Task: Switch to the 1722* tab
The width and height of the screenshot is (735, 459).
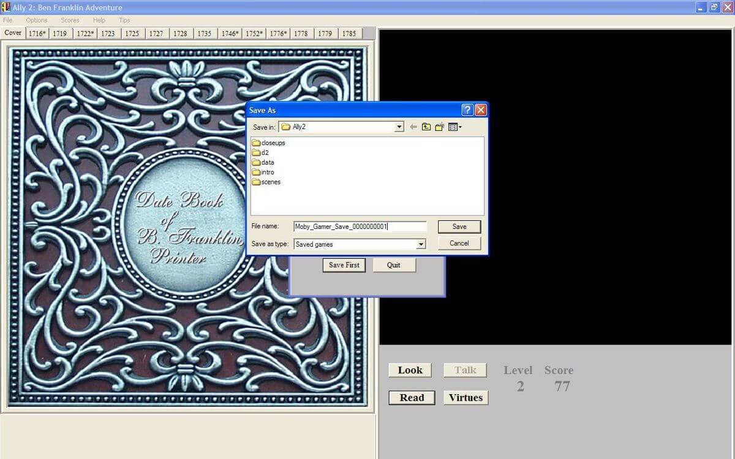Action: pos(85,34)
